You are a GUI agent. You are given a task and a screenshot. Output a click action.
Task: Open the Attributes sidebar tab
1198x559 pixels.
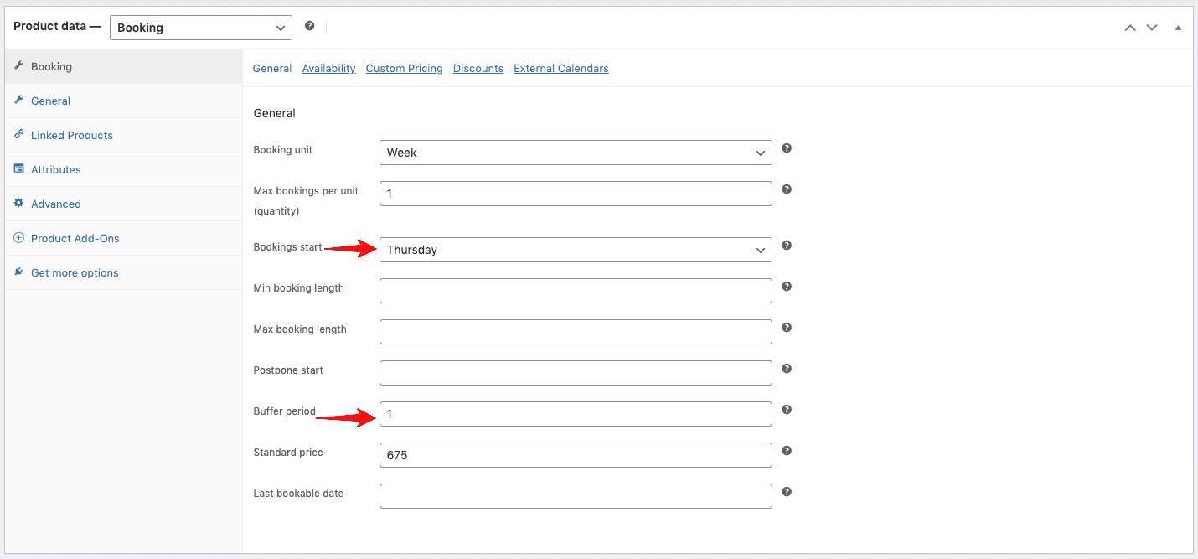click(123, 169)
